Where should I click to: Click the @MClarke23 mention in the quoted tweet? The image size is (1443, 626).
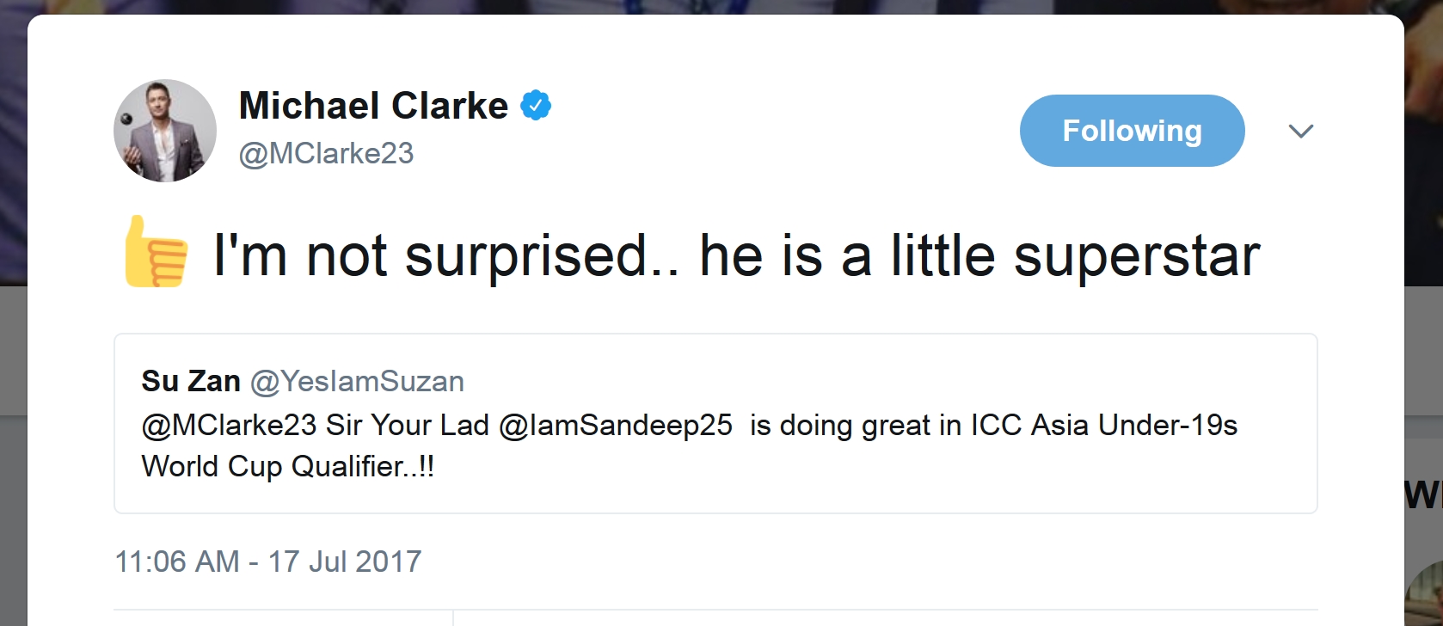click(229, 425)
